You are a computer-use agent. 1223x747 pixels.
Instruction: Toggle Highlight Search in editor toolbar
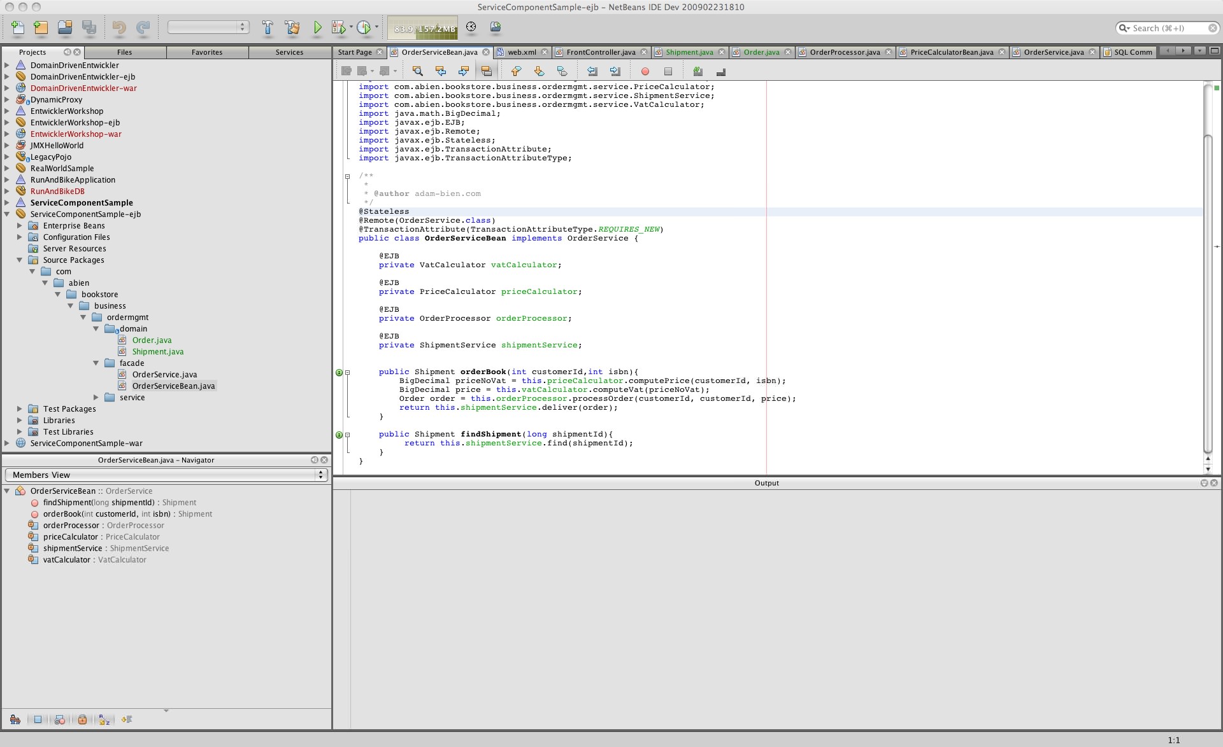[x=486, y=71]
